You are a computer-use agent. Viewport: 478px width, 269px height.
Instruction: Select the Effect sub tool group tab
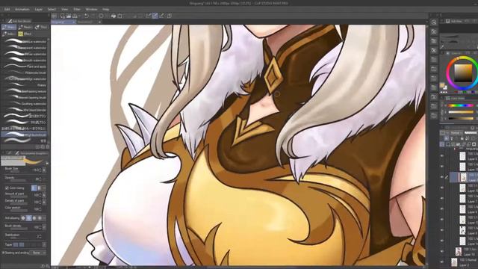coord(25,34)
